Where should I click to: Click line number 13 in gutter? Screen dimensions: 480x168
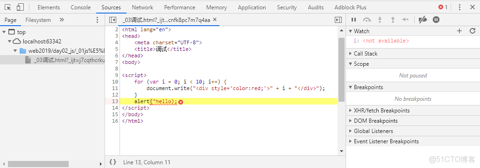115,102
